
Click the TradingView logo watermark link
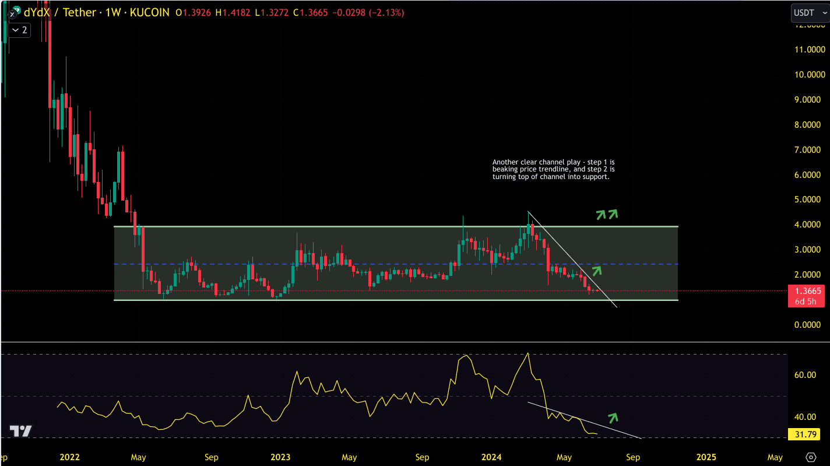pos(20,432)
